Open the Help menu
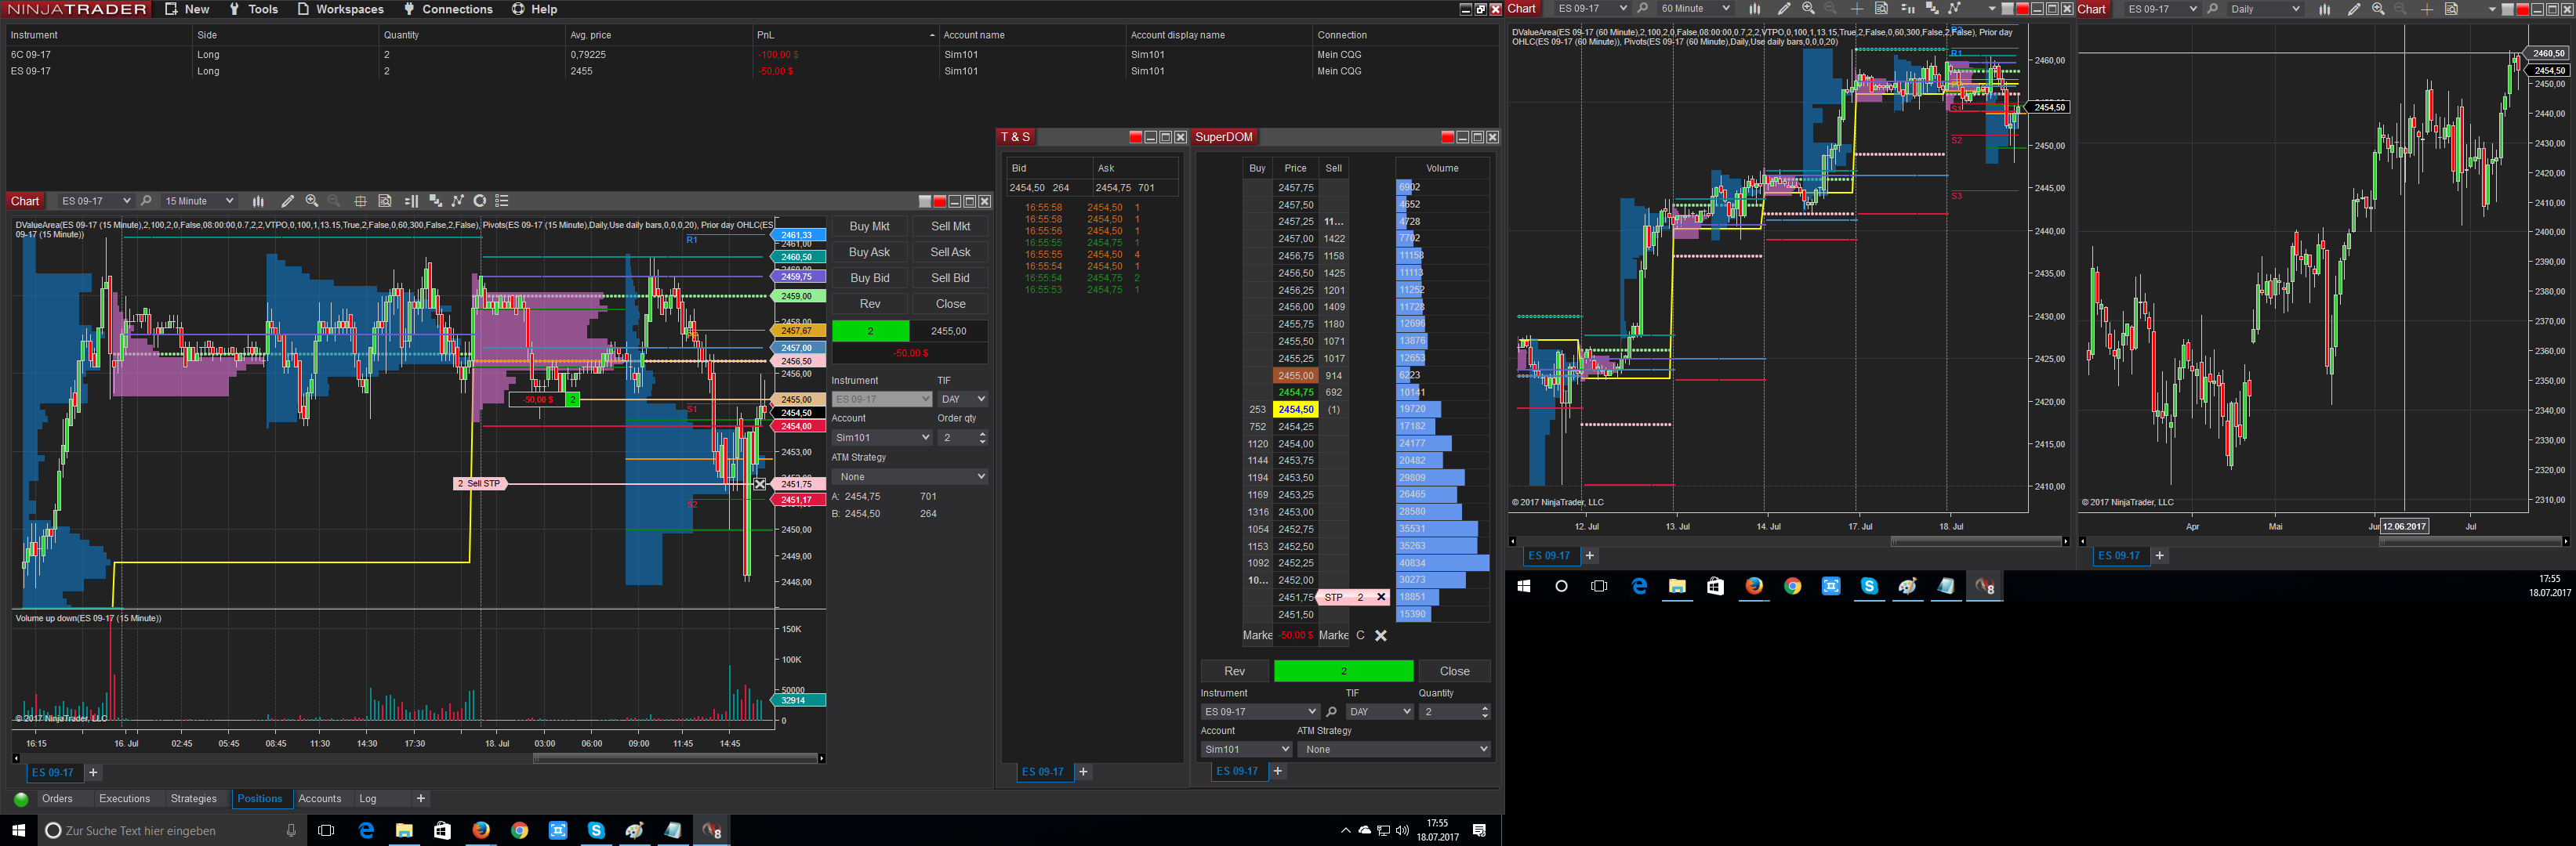Viewport: 2576px width, 846px height. [535, 9]
